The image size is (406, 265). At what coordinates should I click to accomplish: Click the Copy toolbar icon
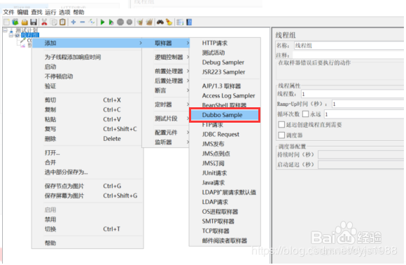click(54, 22)
